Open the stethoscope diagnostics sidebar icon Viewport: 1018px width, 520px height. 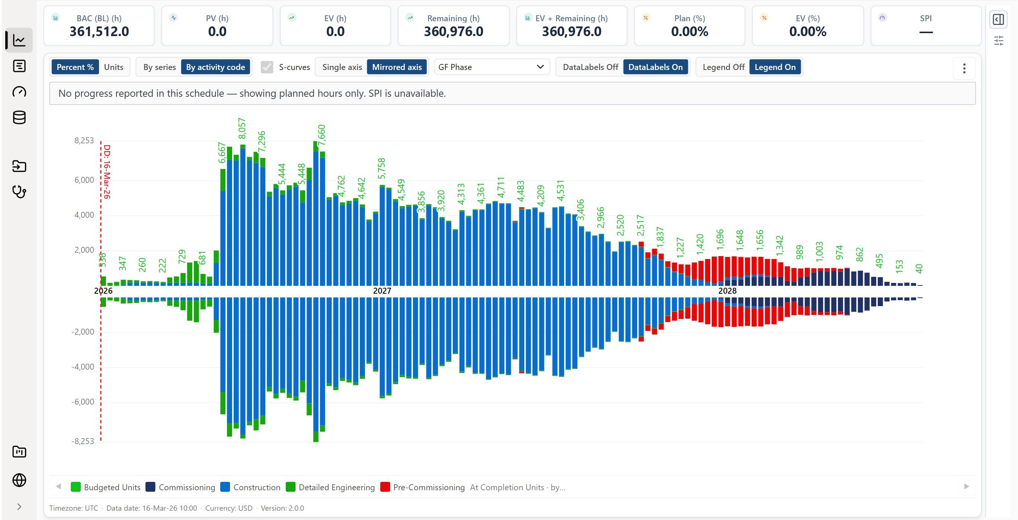pyautogui.click(x=19, y=192)
